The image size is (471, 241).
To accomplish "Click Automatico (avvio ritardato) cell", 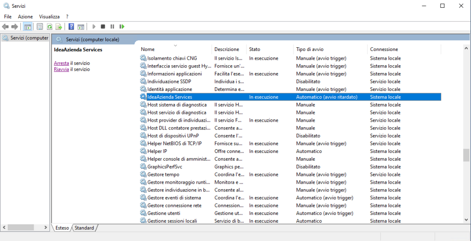I will 327,97.
